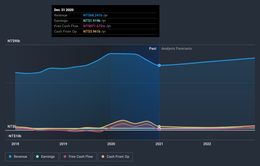The image size is (260, 166).
Task: Click the pink Free Cash Flow marker at 2021
Action: (159, 129)
